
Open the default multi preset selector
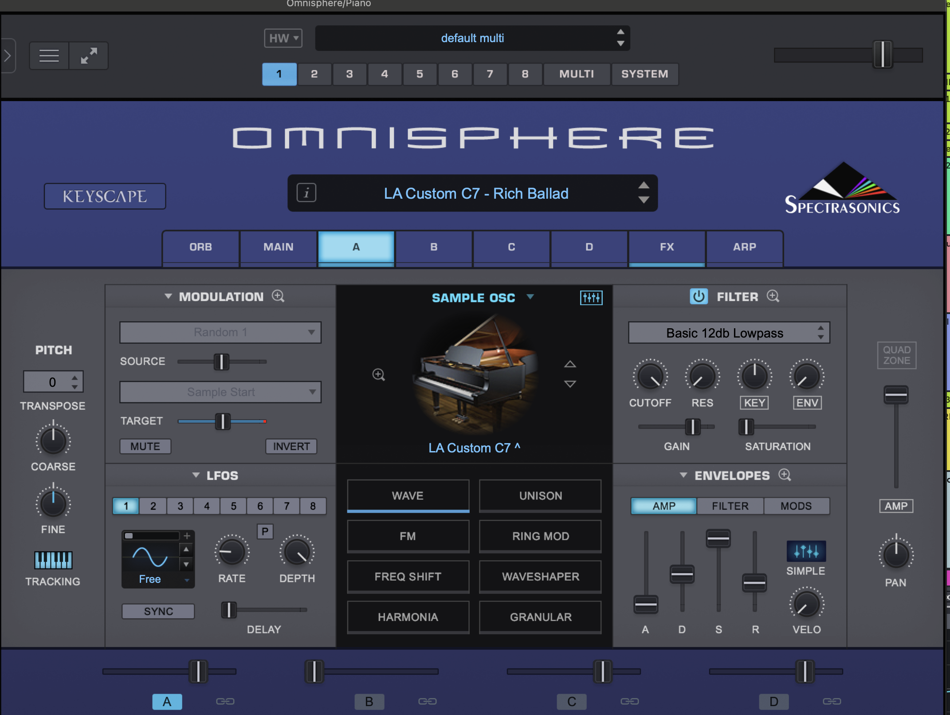pyautogui.click(x=472, y=38)
